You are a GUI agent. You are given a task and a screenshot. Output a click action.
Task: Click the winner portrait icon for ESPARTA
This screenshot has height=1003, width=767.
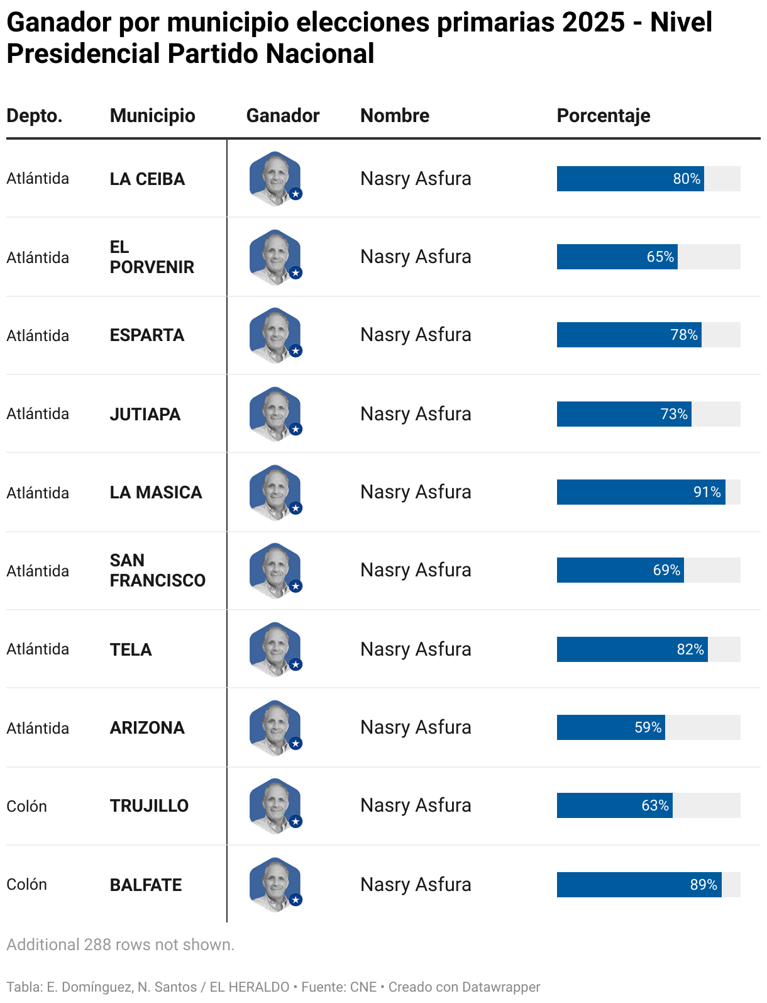275,335
